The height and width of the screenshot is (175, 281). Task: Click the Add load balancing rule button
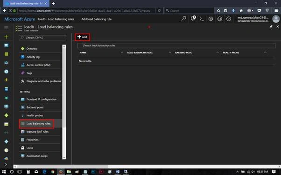[82, 37]
